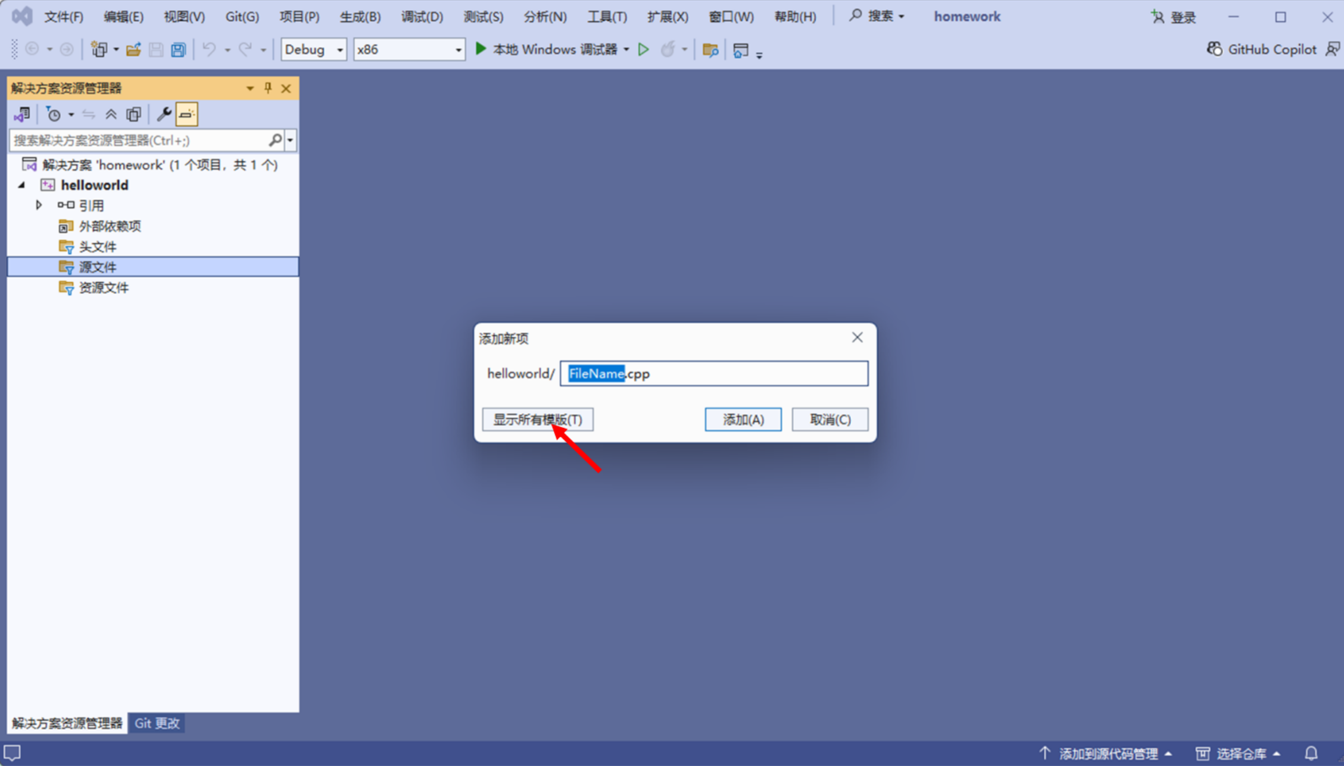Click the Start Without Debugging outline play icon
The image size is (1344, 766).
pyautogui.click(x=643, y=49)
